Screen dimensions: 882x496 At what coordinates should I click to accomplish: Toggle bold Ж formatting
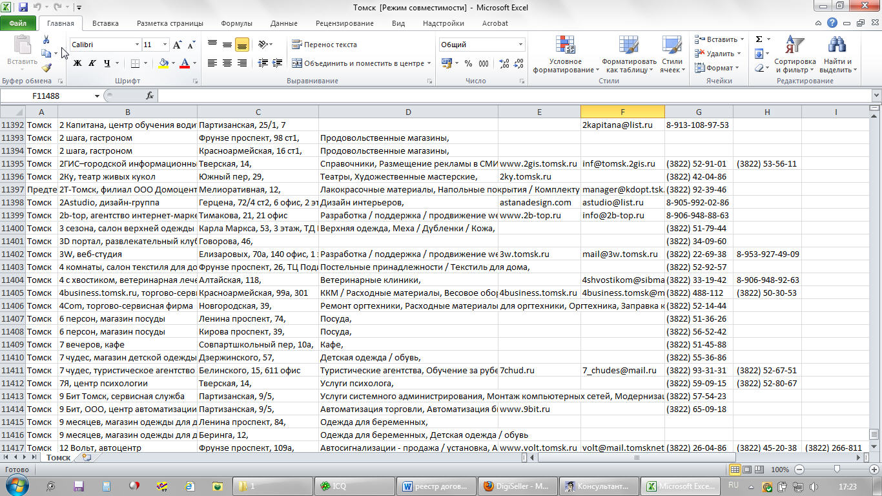click(77, 63)
